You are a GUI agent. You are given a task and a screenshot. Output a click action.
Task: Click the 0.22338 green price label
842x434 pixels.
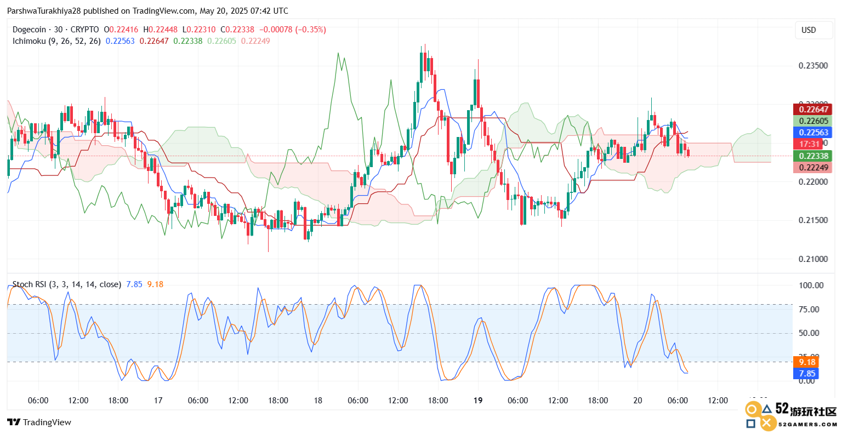813,156
